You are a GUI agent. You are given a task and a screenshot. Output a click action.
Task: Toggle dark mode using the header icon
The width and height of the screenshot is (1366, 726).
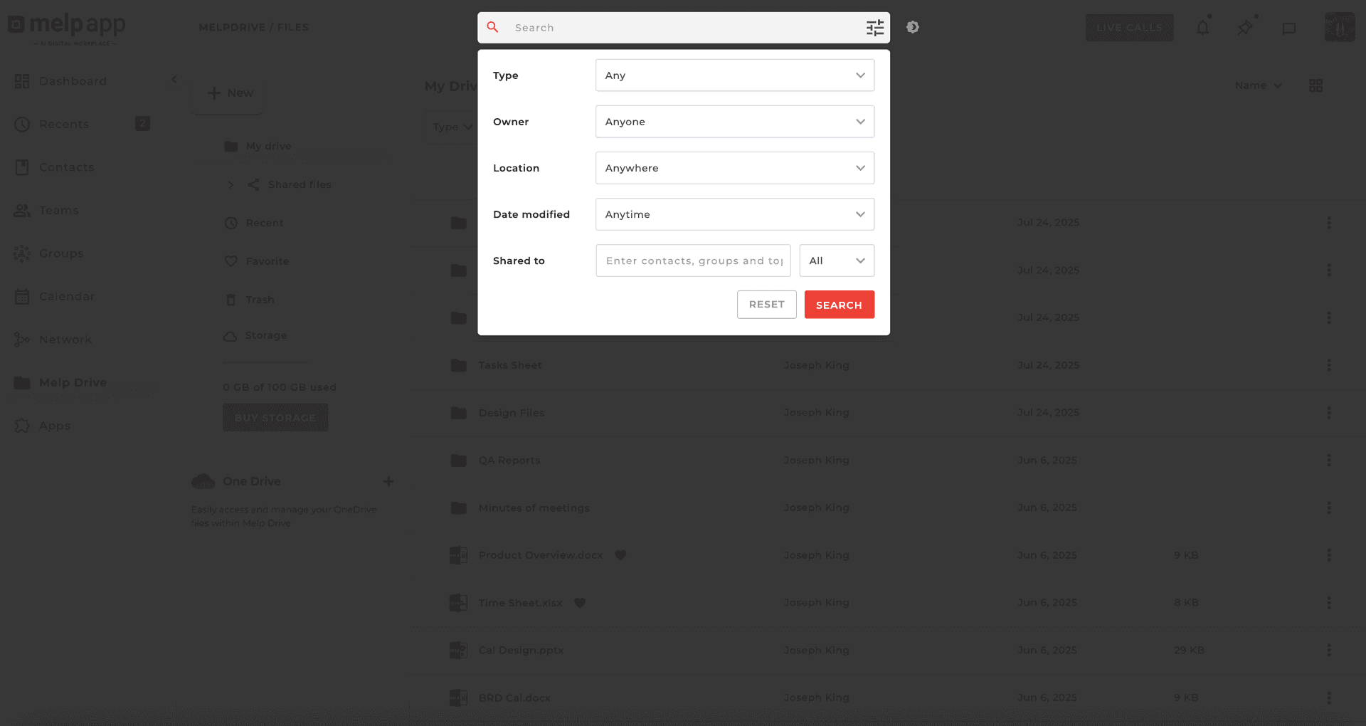tap(913, 27)
